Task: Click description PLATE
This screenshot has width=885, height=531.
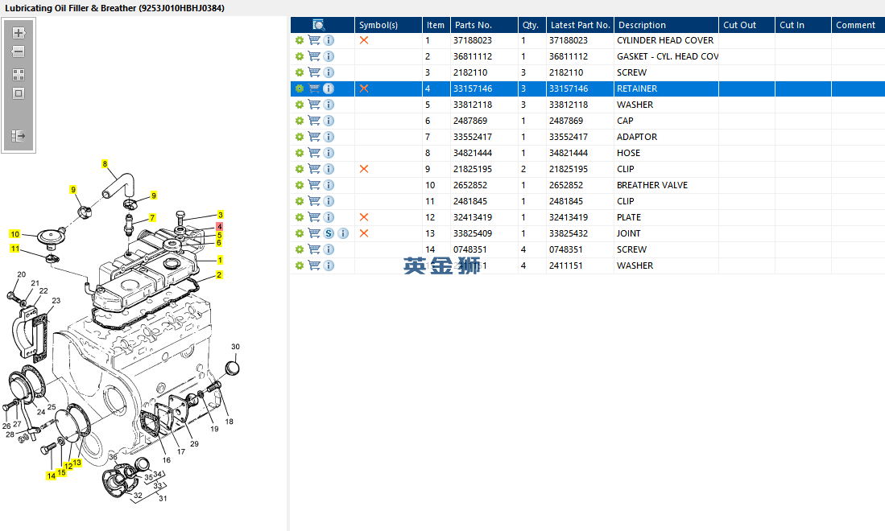Action: (x=629, y=217)
